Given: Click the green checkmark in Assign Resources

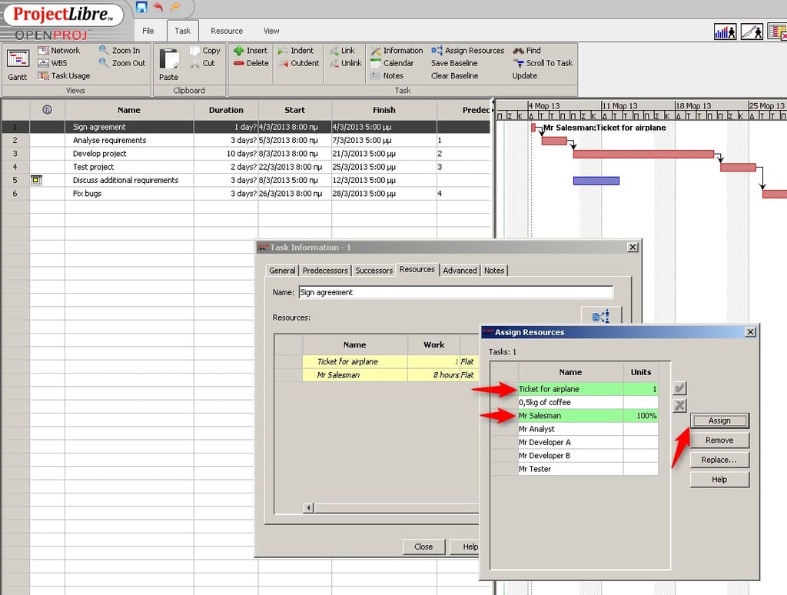Looking at the screenshot, I should tap(679, 387).
